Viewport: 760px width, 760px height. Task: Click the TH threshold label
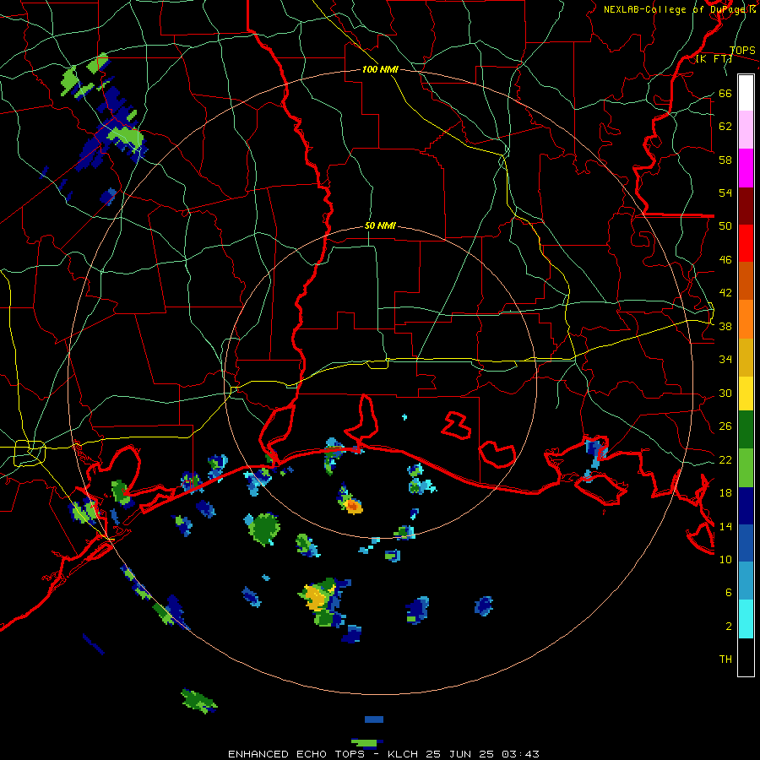[x=725, y=660]
